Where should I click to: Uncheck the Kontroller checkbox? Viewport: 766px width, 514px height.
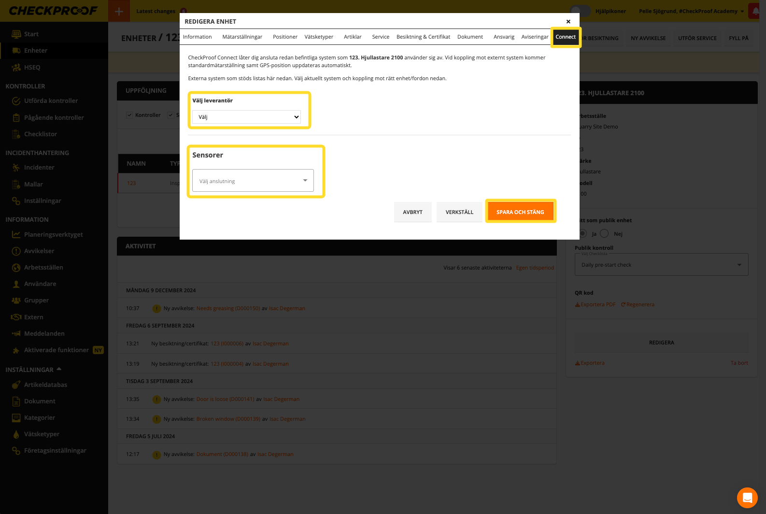[x=129, y=115]
